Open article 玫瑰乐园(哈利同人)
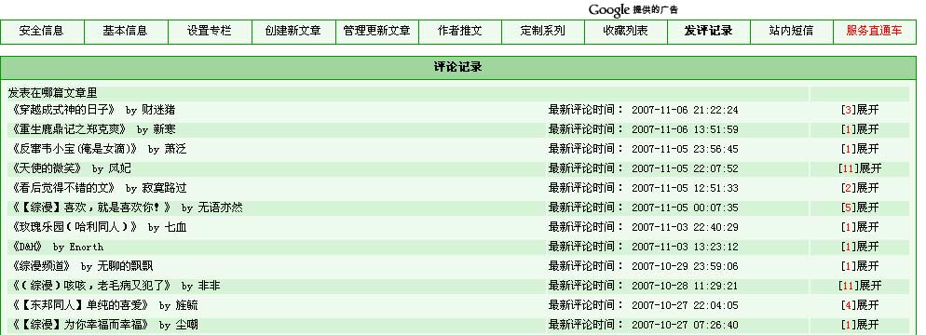 [x=75, y=227]
